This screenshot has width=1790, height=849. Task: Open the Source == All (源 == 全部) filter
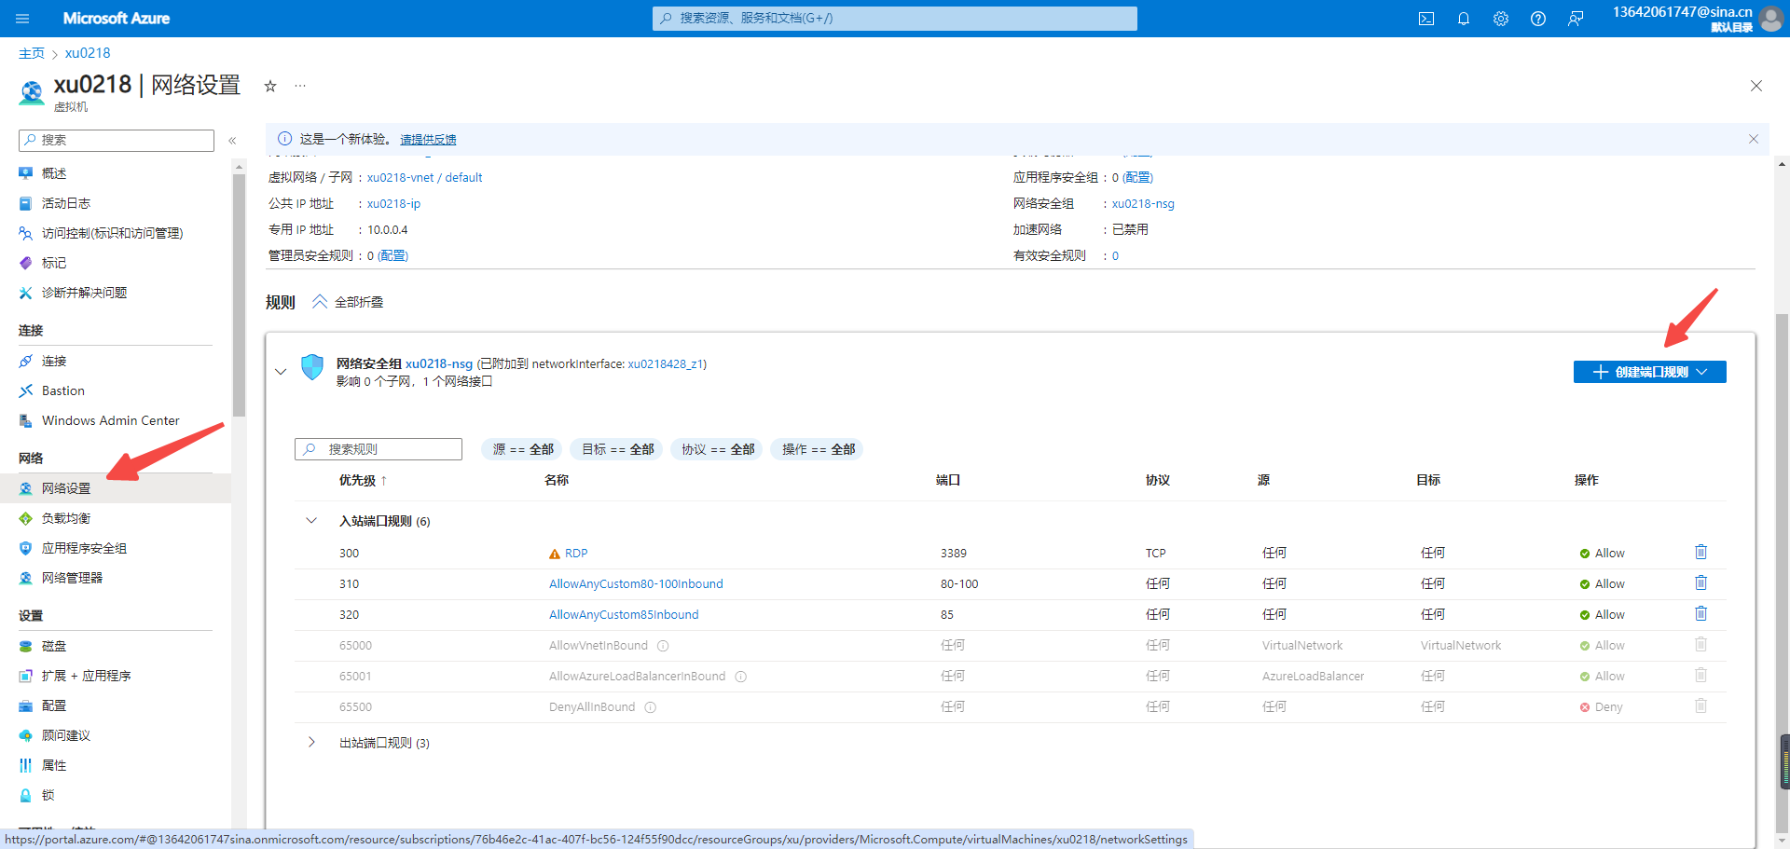(523, 449)
